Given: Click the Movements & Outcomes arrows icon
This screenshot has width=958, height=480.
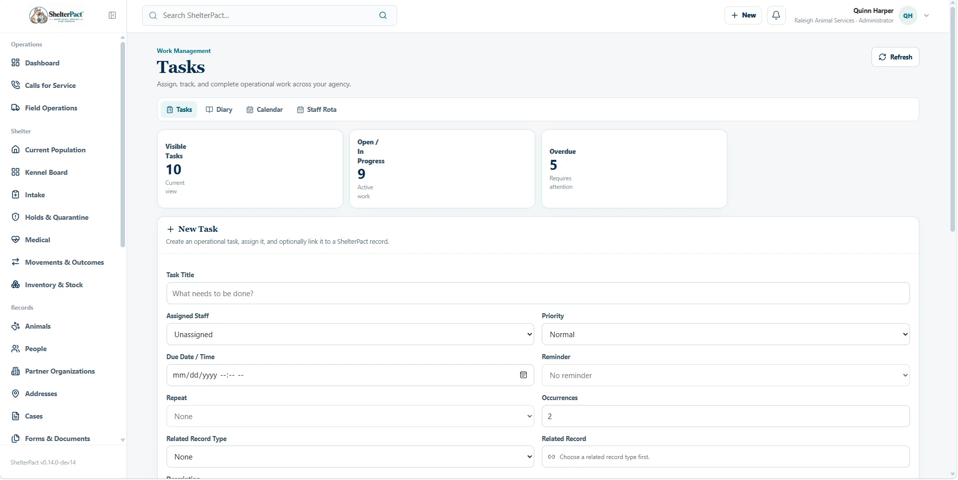Looking at the screenshot, I should tap(16, 262).
